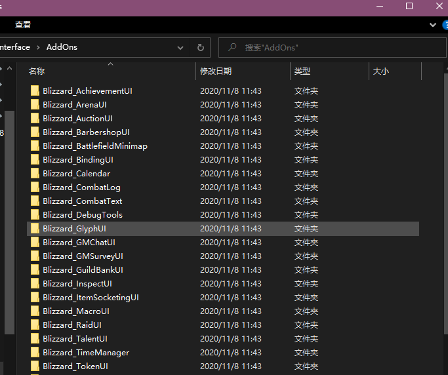Click the Blizzard_CombatLog folder name
The image size is (448, 375).
[82, 187]
